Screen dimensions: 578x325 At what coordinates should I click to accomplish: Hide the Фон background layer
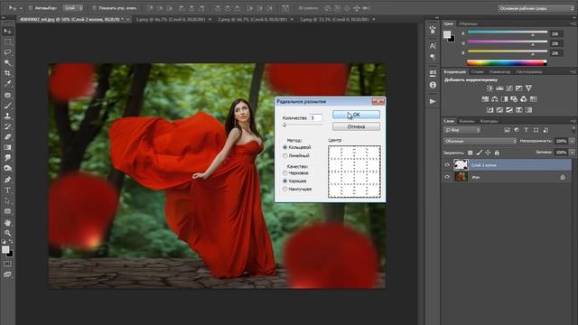coord(447,177)
